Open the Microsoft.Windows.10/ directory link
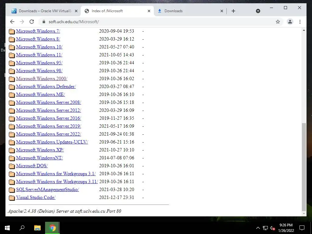Screen dimensions: 312x234 pos(39,47)
